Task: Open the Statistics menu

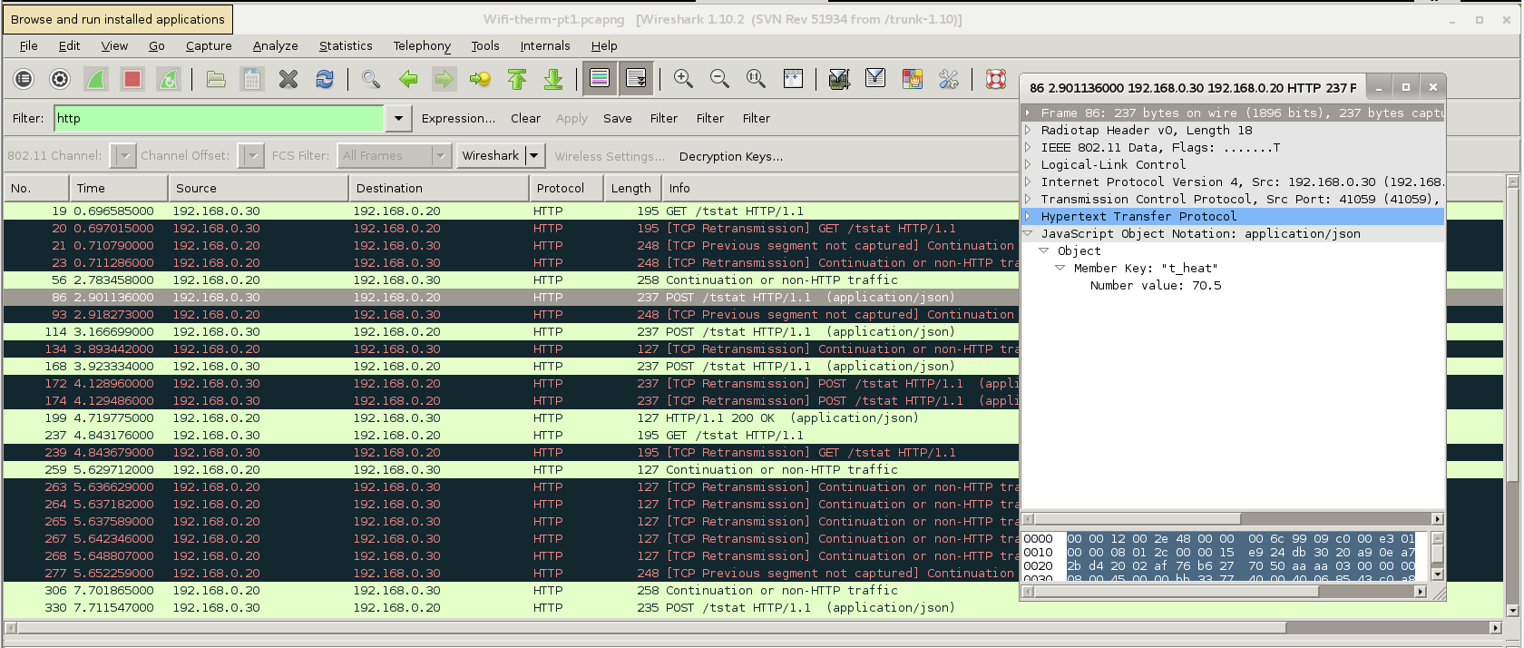Action: [x=346, y=45]
